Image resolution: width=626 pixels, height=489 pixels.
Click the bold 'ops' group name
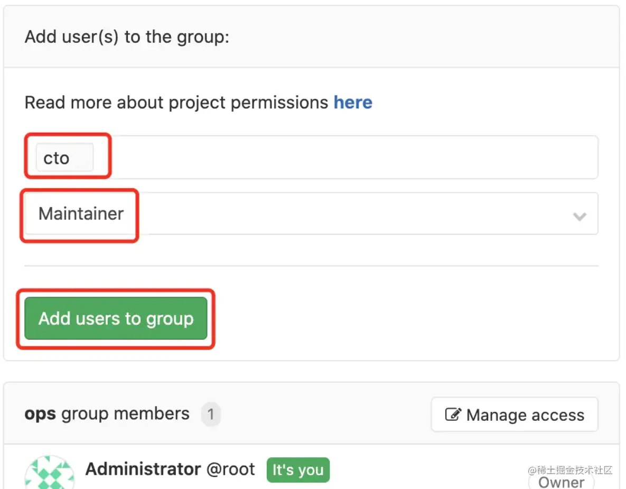coord(40,414)
